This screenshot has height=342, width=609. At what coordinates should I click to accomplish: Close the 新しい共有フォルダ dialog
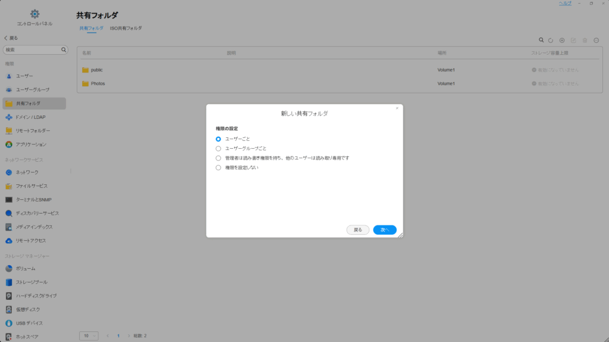click(x=397, y=108)
